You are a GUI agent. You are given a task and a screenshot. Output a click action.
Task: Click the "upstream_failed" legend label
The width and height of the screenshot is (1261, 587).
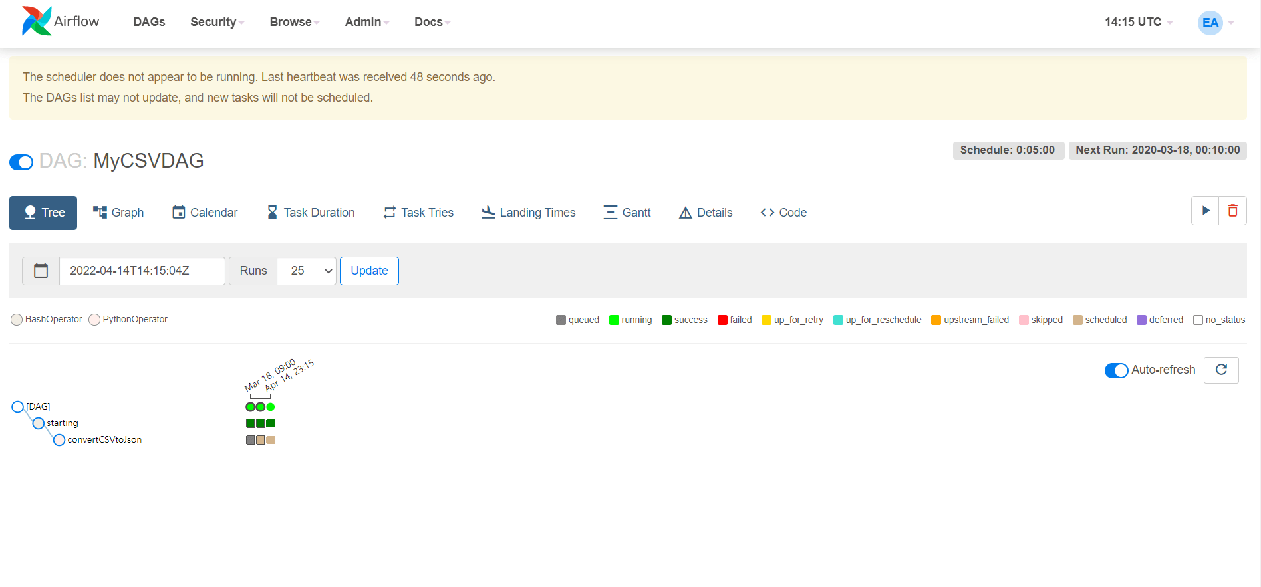(x=976, y=320)
